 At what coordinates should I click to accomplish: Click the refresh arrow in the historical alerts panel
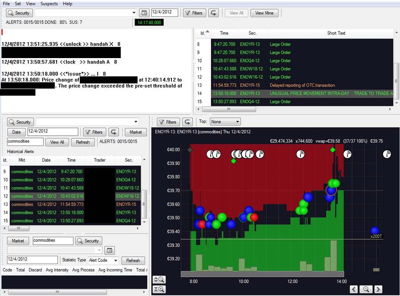114,132
